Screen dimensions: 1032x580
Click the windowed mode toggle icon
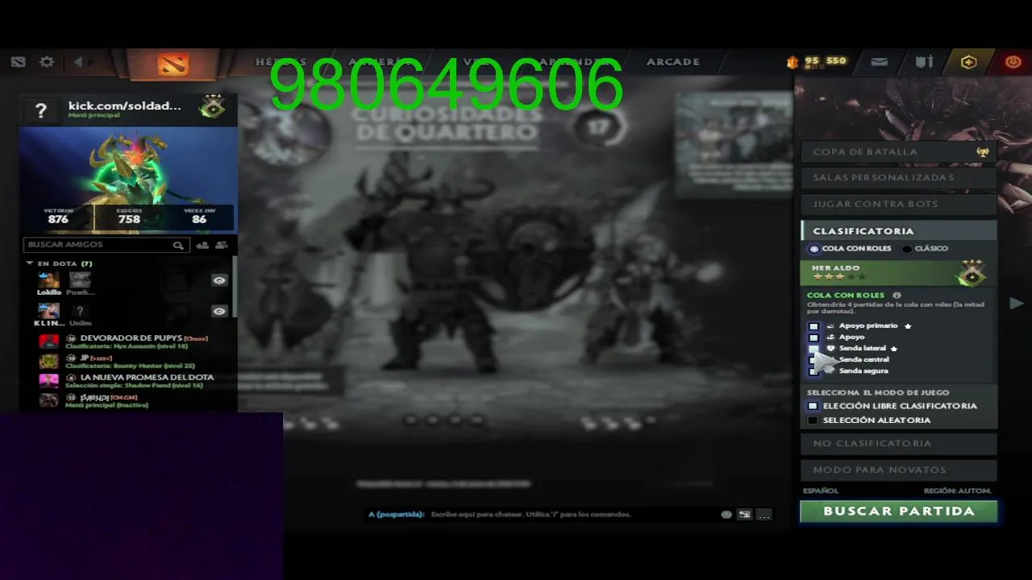19,62
